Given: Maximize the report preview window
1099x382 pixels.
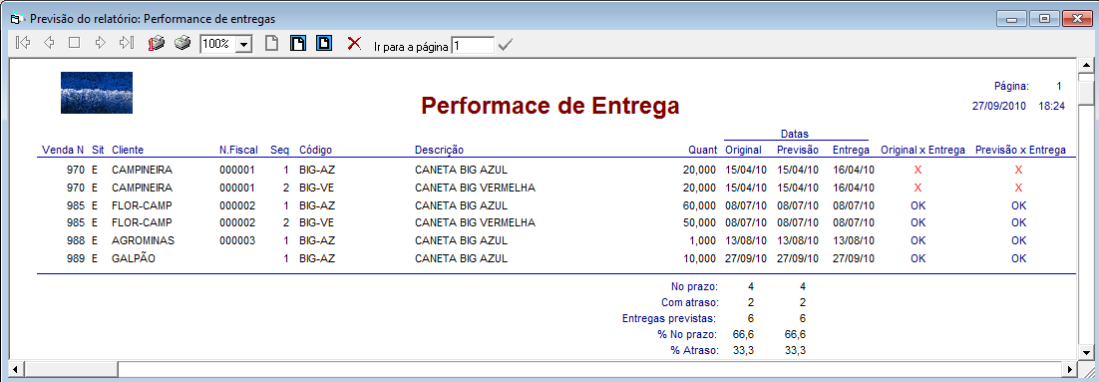Looking at the screenshot, I should (1044, 18).
